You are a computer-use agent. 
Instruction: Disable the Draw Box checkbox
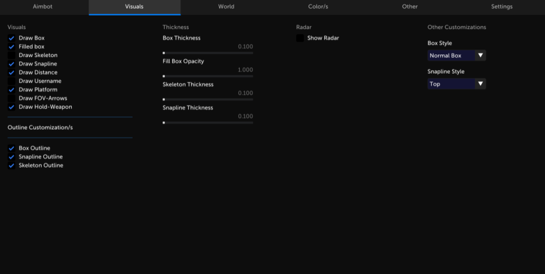[x=12, y=38]
